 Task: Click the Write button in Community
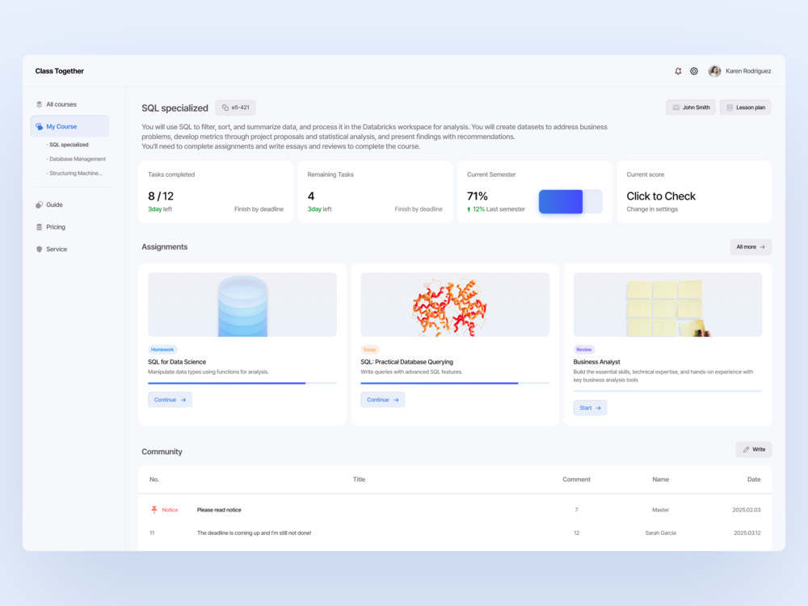tap(754, 449)
